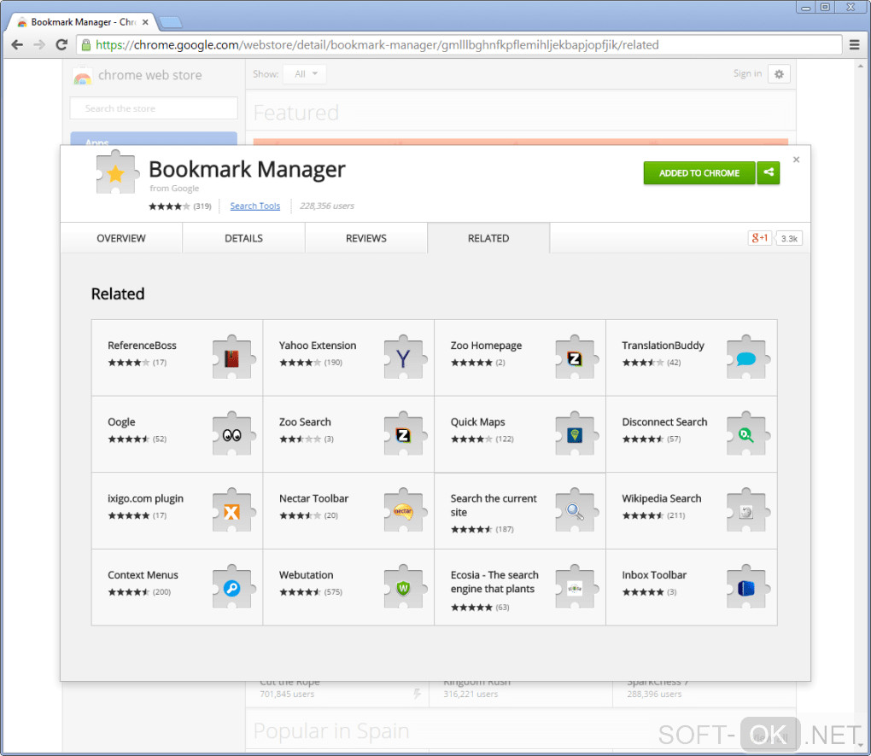Close the Bookmark Manager browser tab
Screen dimensions: 871x756
[x=145, y=22]
